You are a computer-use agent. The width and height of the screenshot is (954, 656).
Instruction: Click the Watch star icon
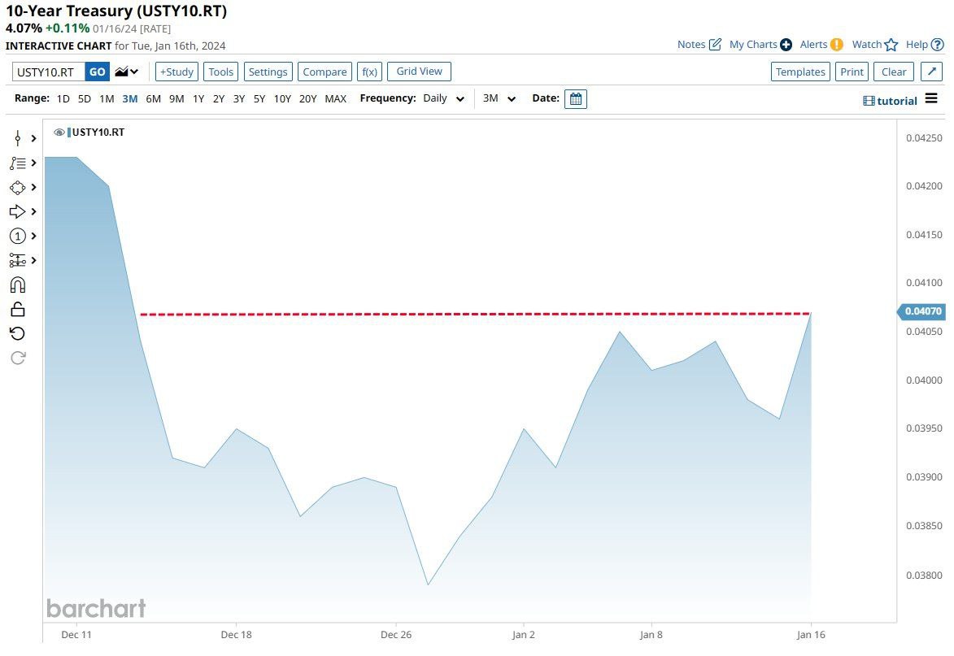[891, 45]
